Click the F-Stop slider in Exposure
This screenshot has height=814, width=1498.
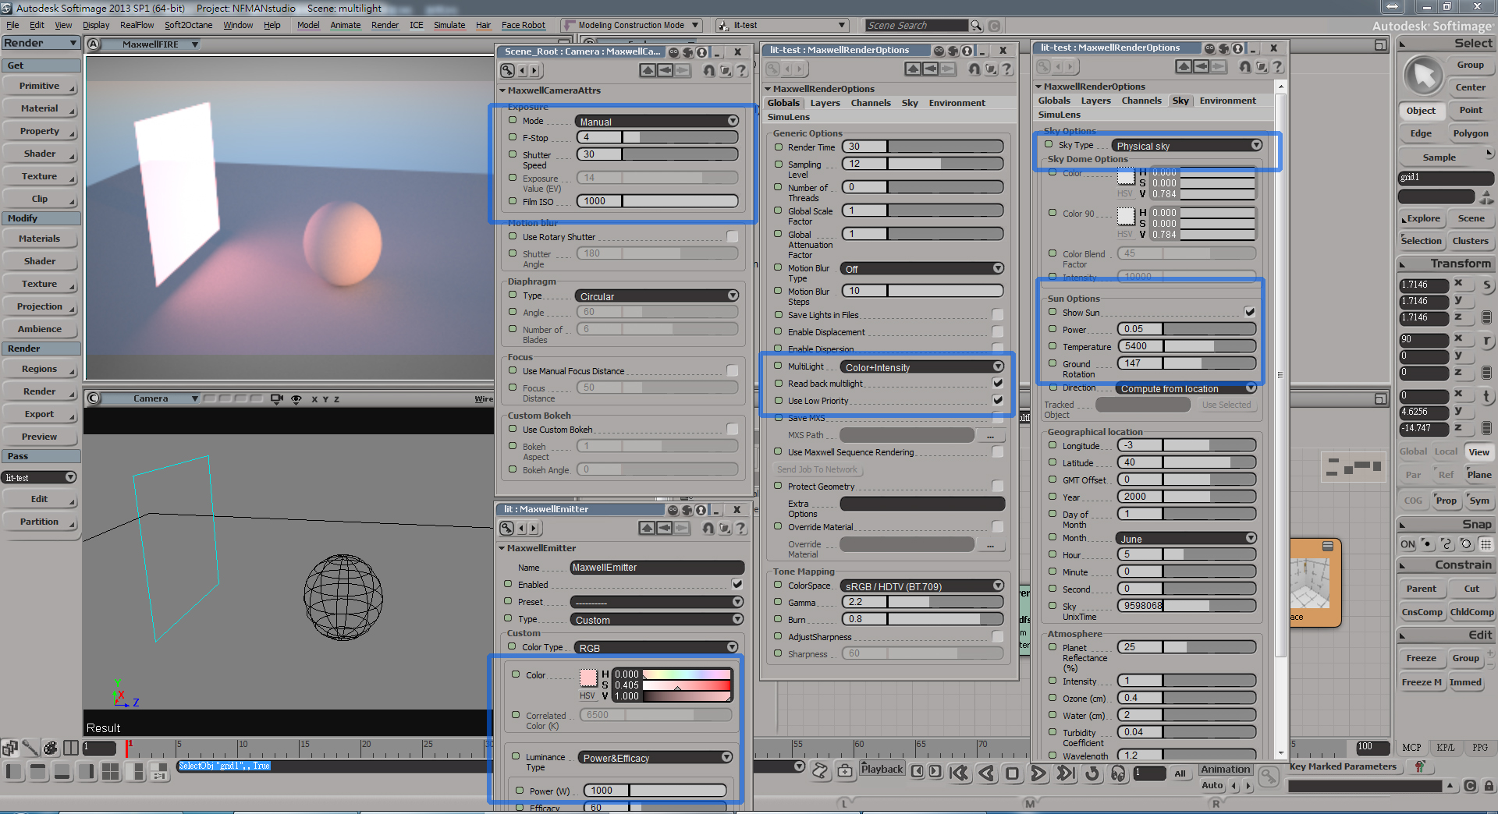click(658, 138)
